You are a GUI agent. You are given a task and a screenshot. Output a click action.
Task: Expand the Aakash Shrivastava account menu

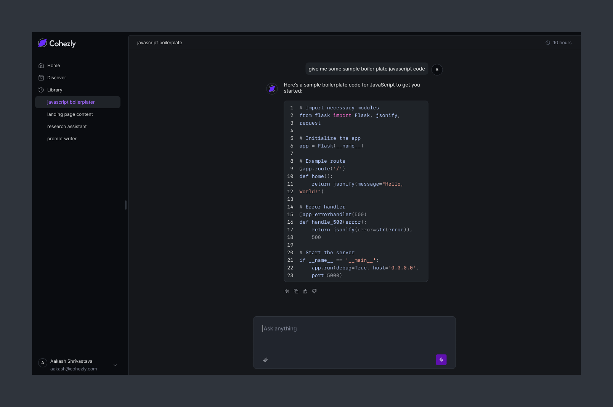coord(115,365)
